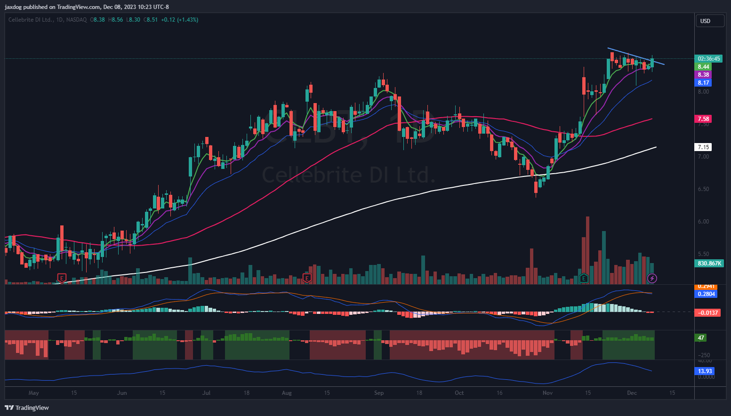Click the low value L8.30

point(133,20)
